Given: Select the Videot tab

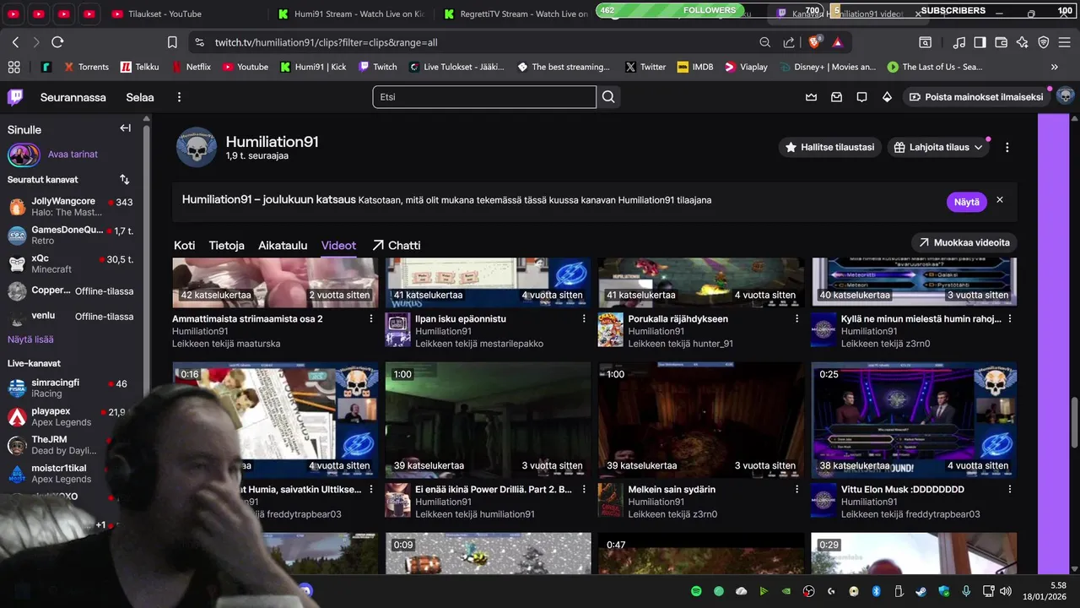Looking at the screenshot, I should pyautogui.click(x=338, y=245).
